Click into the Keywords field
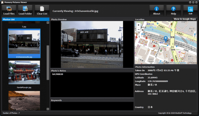Image resolution: width=199 pixels, height=116 pixels. point(92,106)
